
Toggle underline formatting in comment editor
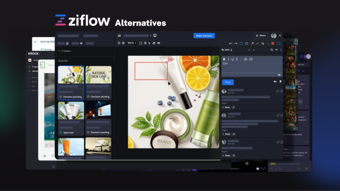point(232,59)
